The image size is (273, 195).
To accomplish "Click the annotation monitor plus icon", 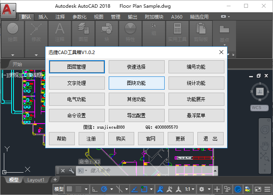I will point(217,189).
